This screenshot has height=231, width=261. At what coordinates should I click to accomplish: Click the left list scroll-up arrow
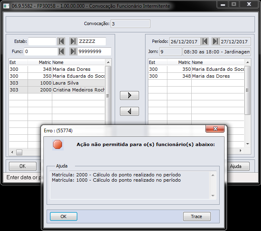pyautogui.click(x=108, y=62)
